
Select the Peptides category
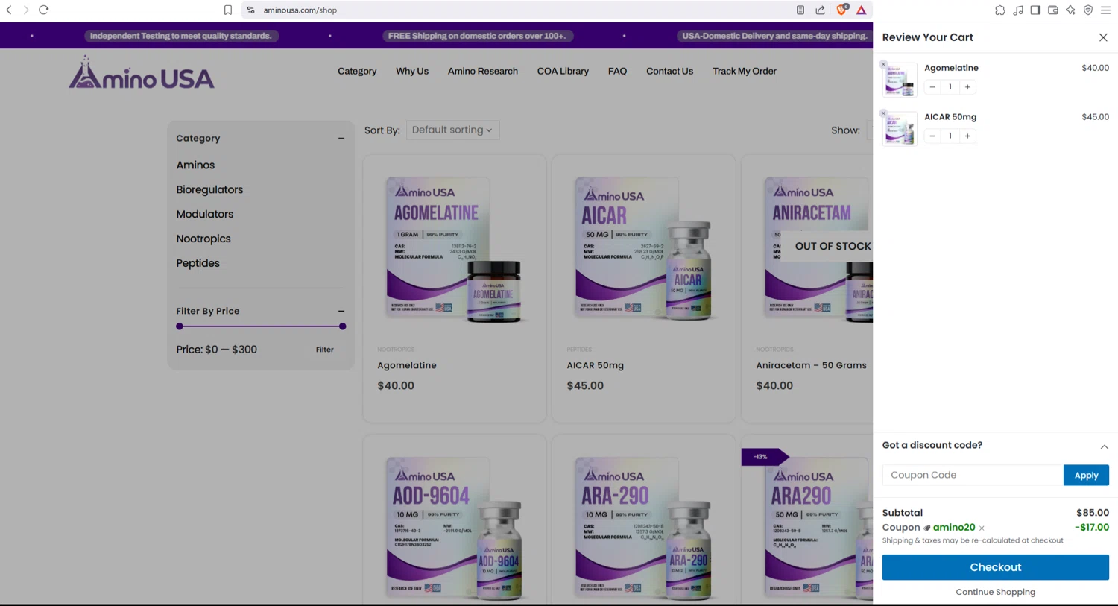[x=198, y=263]
